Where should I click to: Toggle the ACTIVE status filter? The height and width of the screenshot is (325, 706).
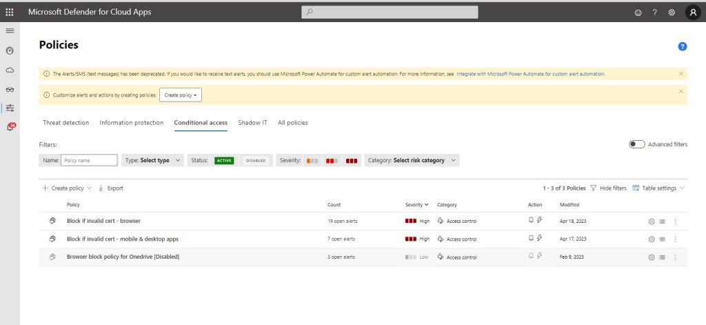tap(224, 161)
